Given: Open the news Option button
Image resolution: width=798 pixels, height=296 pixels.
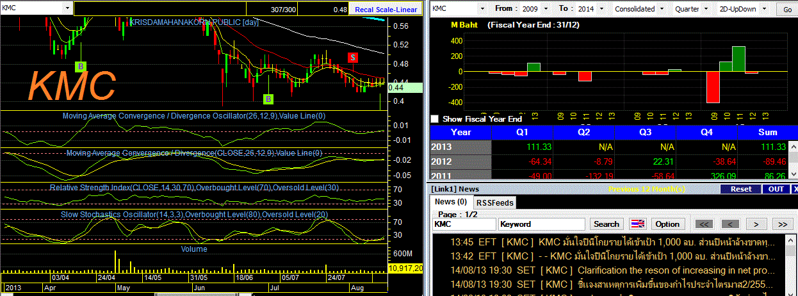Looking at the screenshot, I should click(667, 224).
